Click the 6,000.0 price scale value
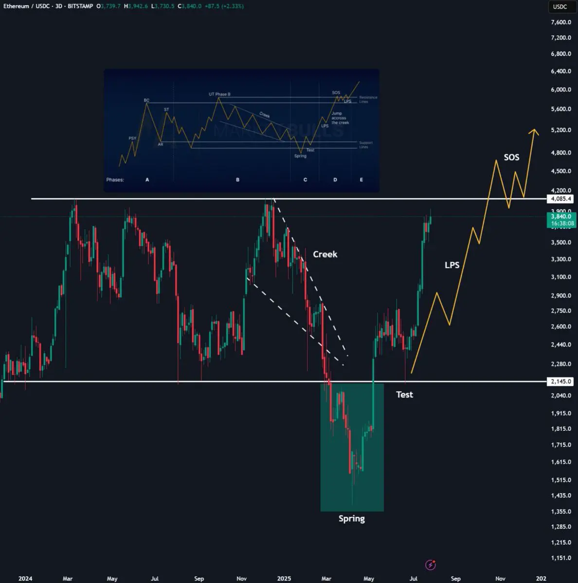This screenshot has width=578, height=583. click(561, 89)
